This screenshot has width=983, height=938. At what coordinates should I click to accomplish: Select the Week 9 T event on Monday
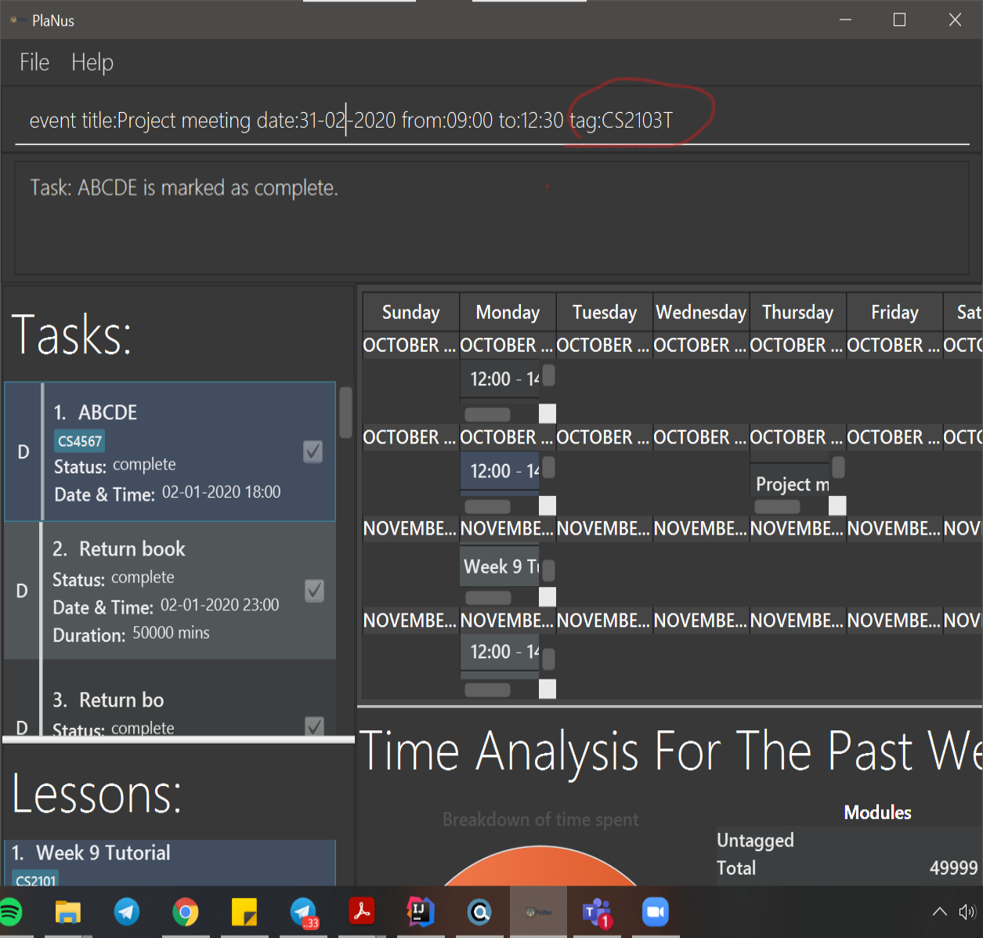(501, 567)
